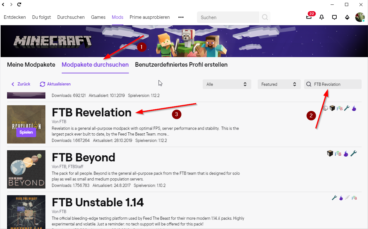
Task: Open the Alle version filter dropdown
Action: 227,84
